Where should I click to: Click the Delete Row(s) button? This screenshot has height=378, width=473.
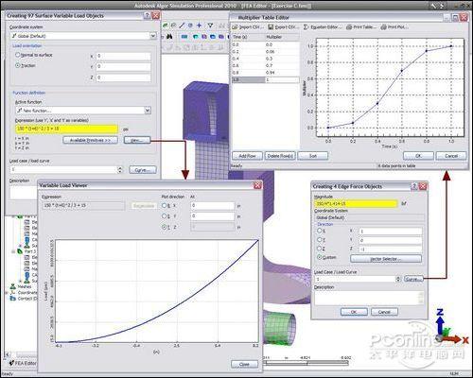[280, 156]
